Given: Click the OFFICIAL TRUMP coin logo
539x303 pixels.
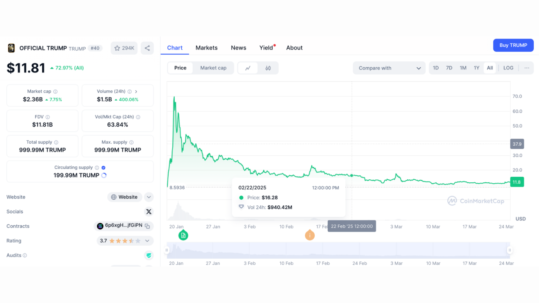Looking at the screenshot, I should click(11, 48).
